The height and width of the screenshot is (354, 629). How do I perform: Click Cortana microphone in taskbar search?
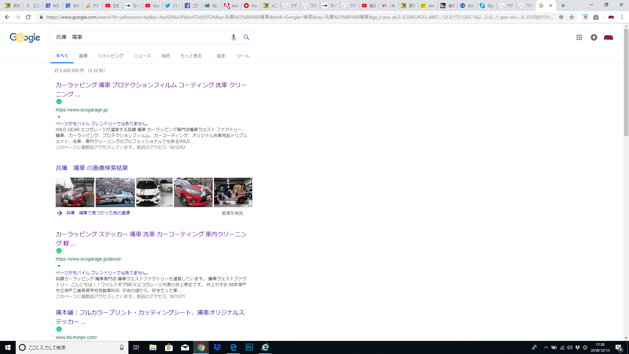pyautogui.click(x=122, y=347)
